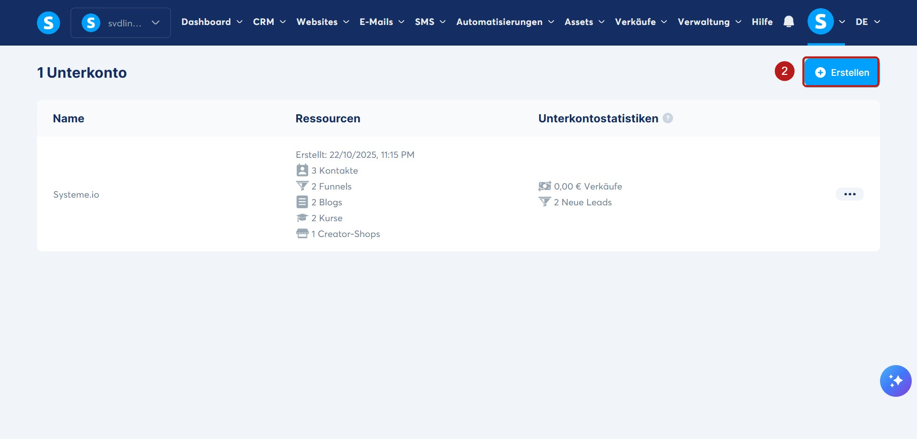Click the Kurse graduation cap icon

[x=302, y=218]
